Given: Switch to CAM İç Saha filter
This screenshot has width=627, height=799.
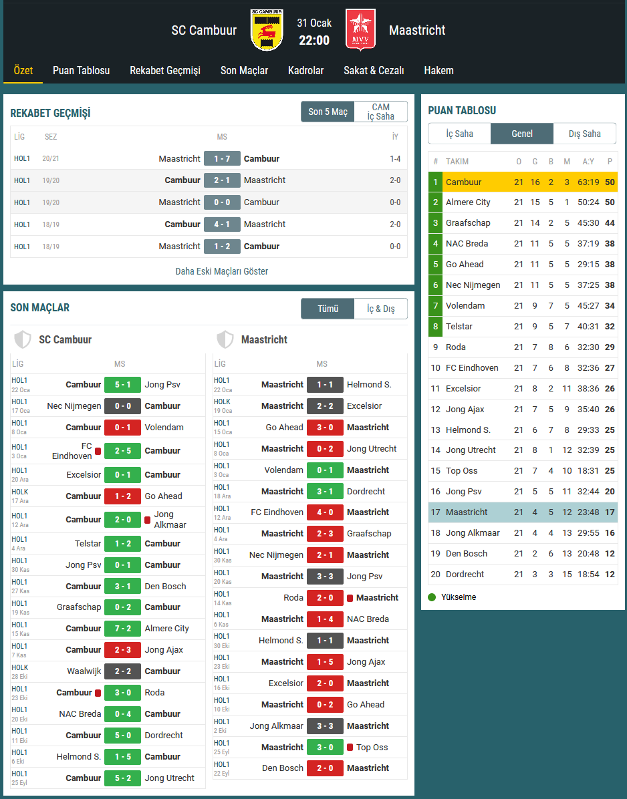Looking at the screenshot, I should point(381,112).
